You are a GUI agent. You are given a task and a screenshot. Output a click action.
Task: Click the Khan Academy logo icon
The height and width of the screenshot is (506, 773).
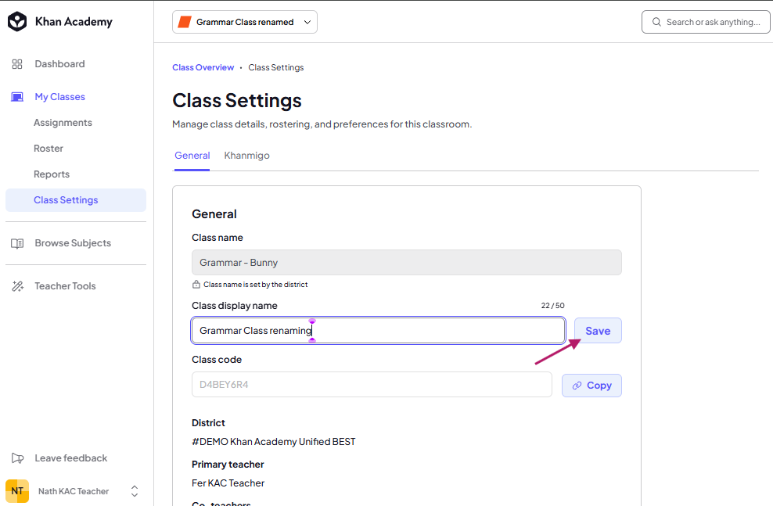click(x=17, y=22)
